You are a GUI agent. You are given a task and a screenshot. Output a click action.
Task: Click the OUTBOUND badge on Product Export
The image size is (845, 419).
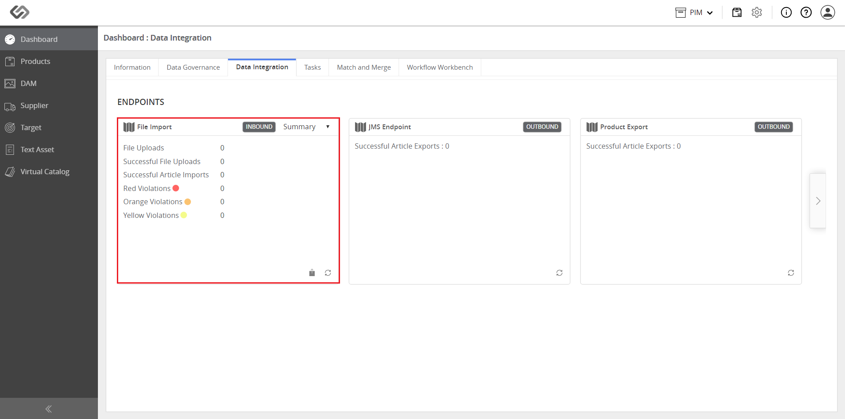point(774,127)
